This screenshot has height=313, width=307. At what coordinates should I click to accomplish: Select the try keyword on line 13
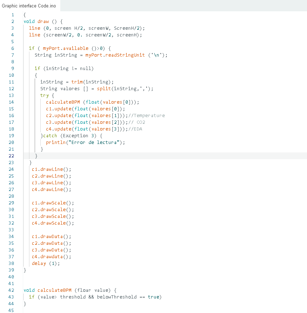point(44,95)
